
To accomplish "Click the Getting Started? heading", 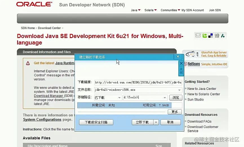I will (x=197, y=82).
